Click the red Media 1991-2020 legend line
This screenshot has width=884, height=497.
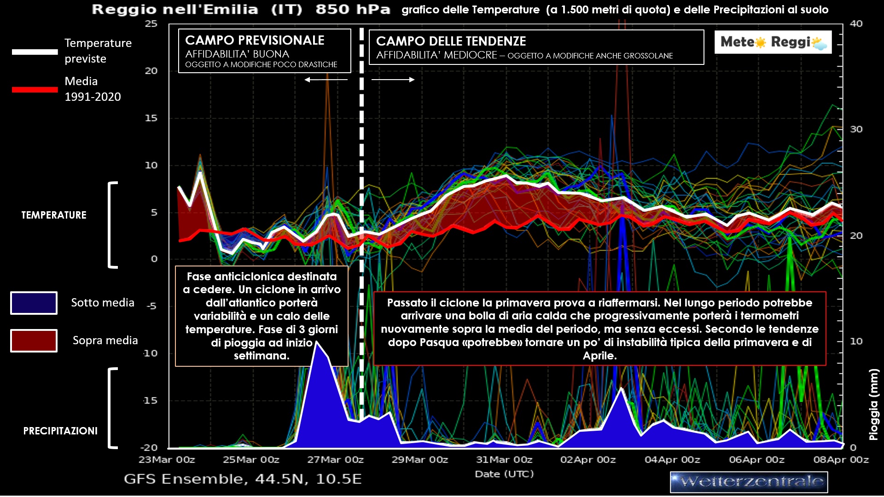click(x=35, y=89)
